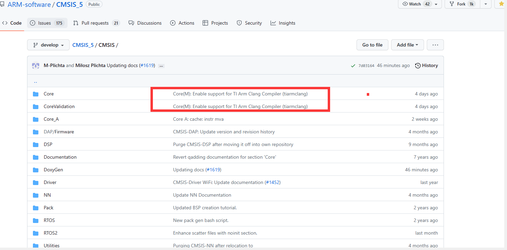
Task: Open 'Purge CMSIS-DSP after moving' commit message
Action: 233,145
